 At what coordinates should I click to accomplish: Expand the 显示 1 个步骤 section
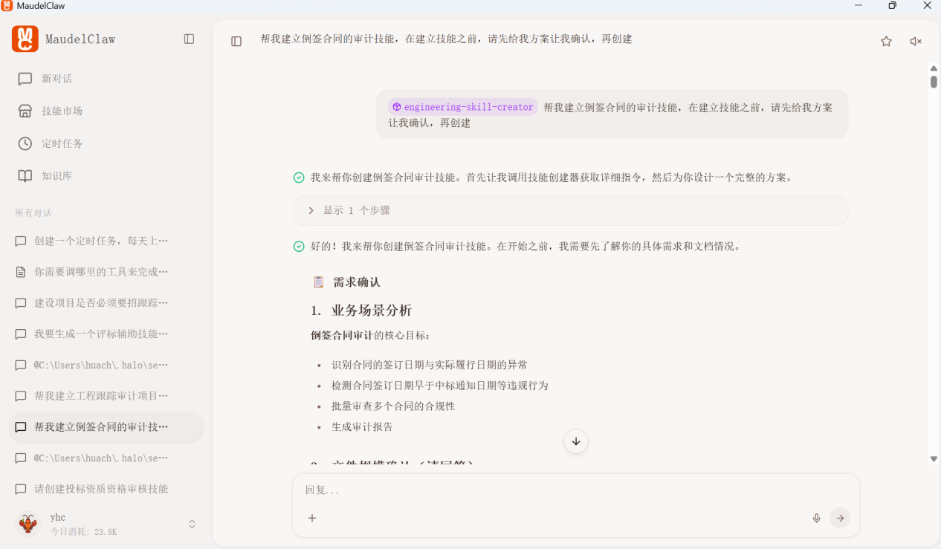356,210
